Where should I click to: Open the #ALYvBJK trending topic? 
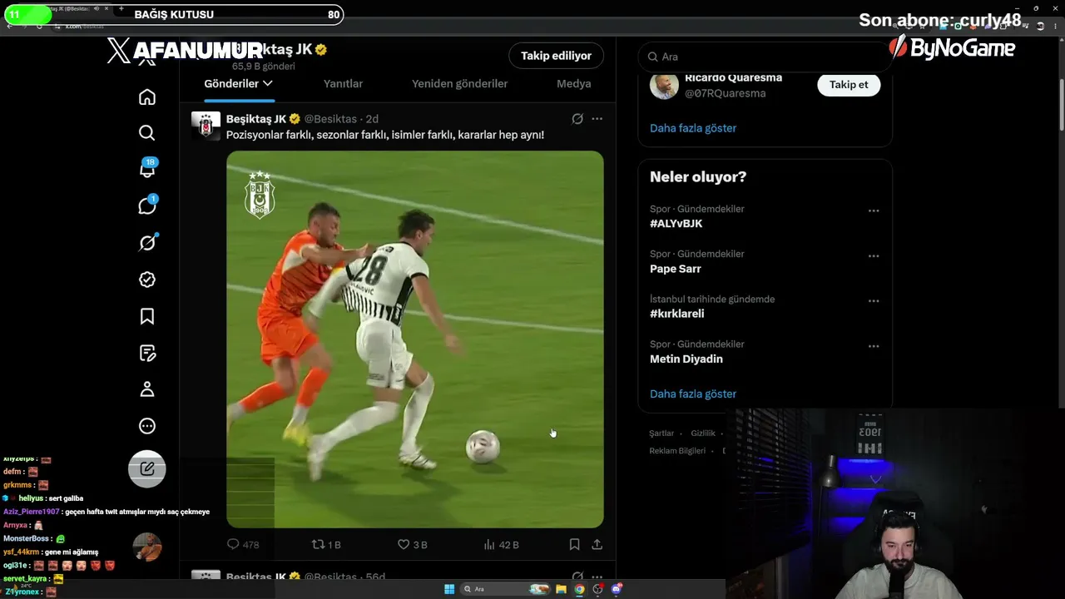(x=676, y=224)
